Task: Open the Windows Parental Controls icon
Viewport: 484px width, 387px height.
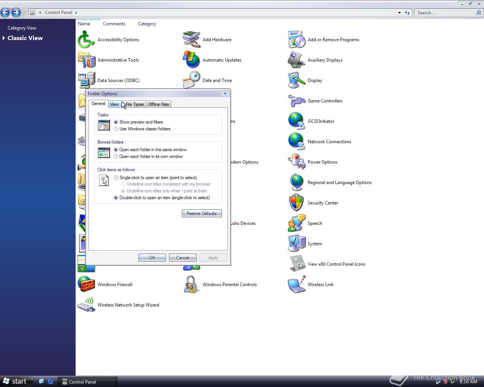Action: (191, 285)
